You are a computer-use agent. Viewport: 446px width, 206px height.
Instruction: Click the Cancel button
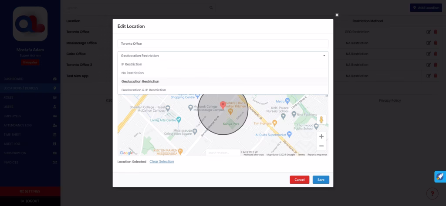coord(300,179)
